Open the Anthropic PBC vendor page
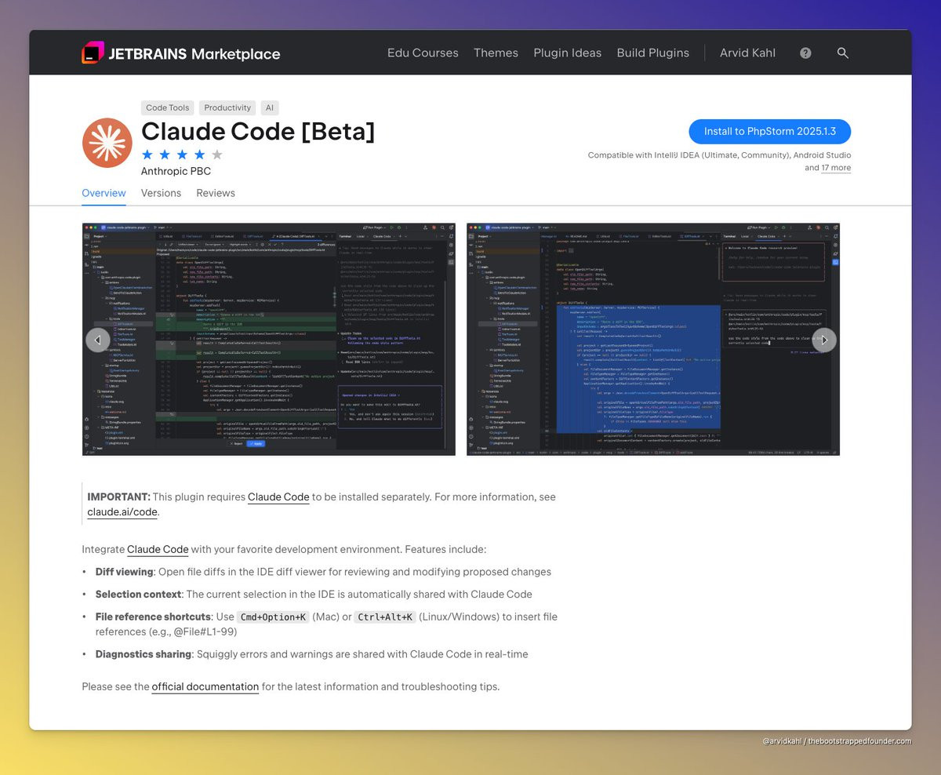Viewport: 941px width, 775px height. [176, 171]
